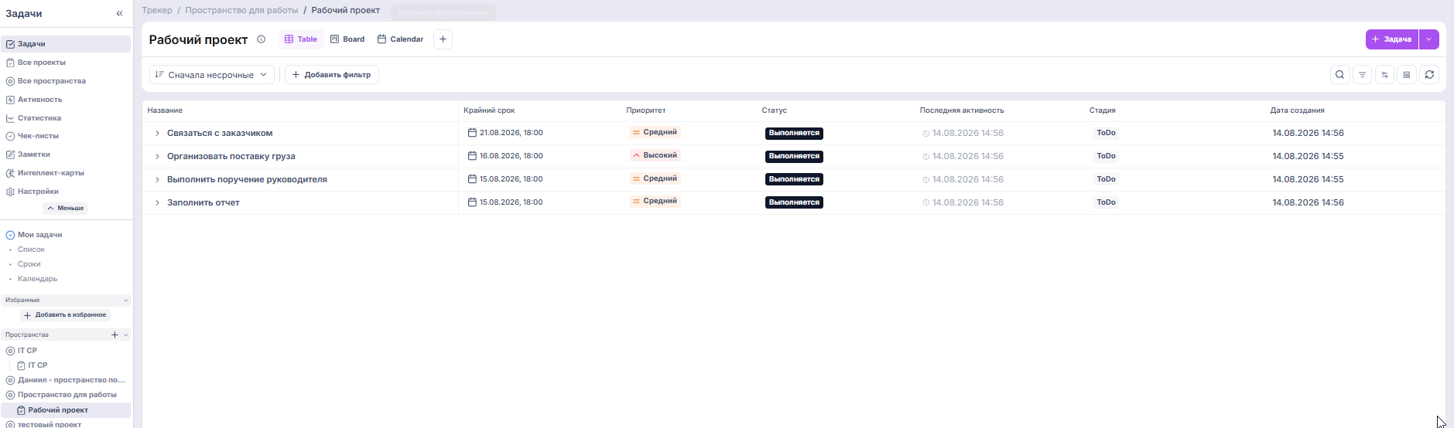Click ToDo stage of Организовать поставку груза
This screenshot has height=428, width=1454.
click(x=1106, y=156)
